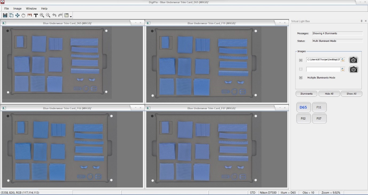
Task: Open the Image menu
Action: coord(17,9)
